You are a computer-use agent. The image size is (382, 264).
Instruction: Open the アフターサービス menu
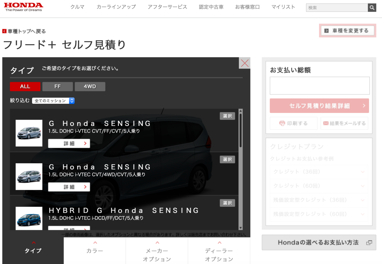167,7
